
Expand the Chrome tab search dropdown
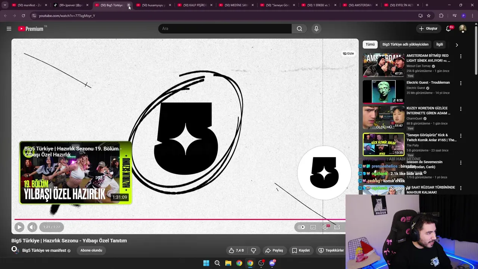(5, 5)
